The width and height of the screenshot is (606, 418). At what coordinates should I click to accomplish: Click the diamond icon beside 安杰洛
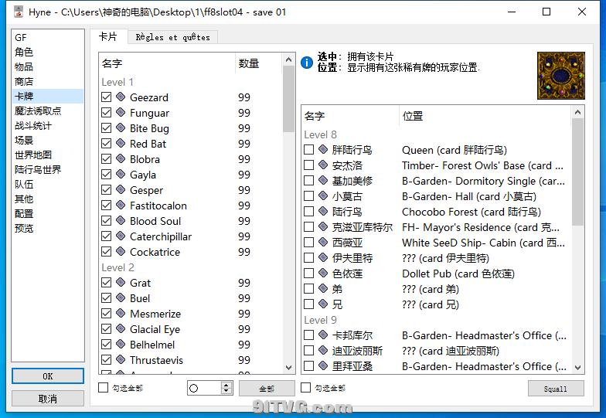[323, 165]
